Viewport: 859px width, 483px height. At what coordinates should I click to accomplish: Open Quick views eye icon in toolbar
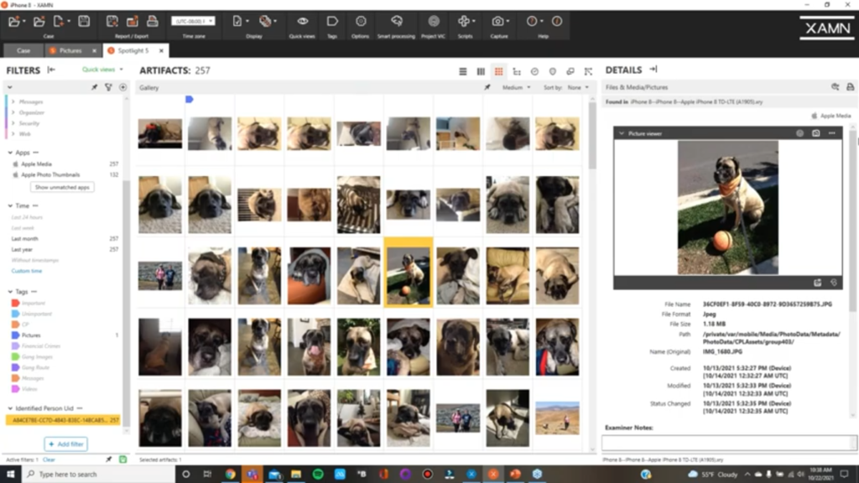click(x=302, y=21)
